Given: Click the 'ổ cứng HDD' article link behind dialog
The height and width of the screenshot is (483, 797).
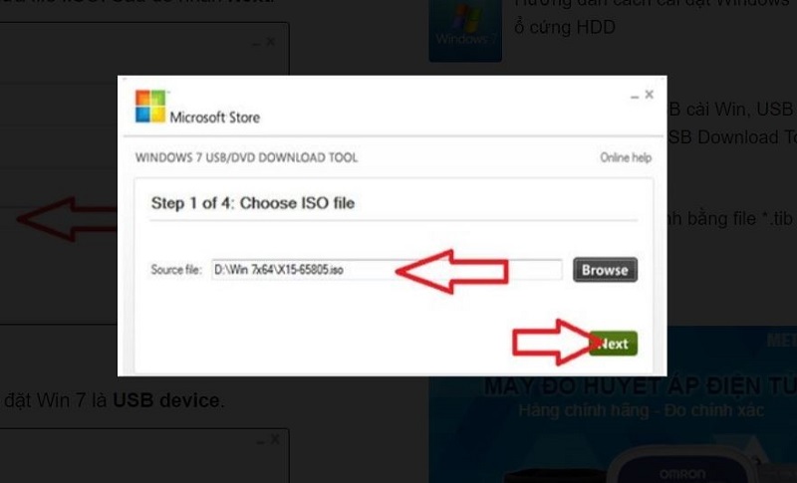Looking at the screenshot, I should 565,27.
